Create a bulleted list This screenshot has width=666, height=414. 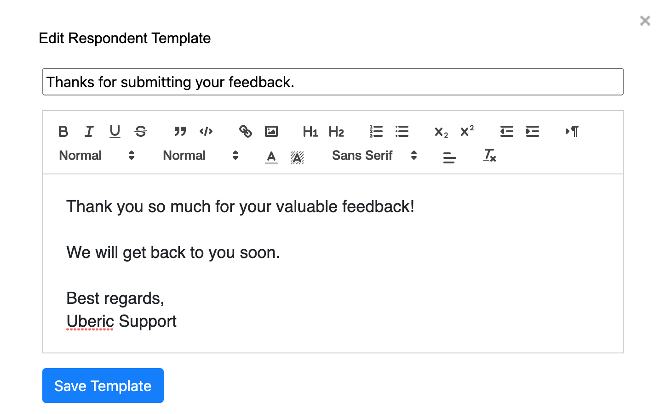[402, 132]
